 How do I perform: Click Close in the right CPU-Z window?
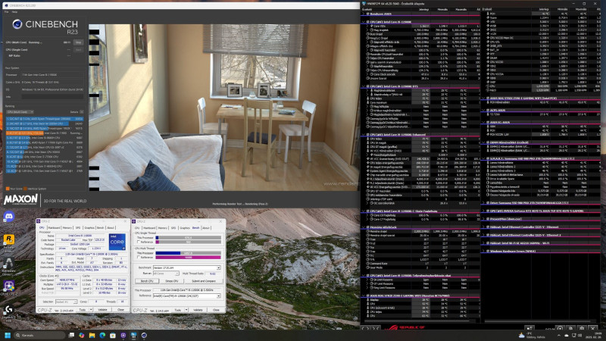216,310
